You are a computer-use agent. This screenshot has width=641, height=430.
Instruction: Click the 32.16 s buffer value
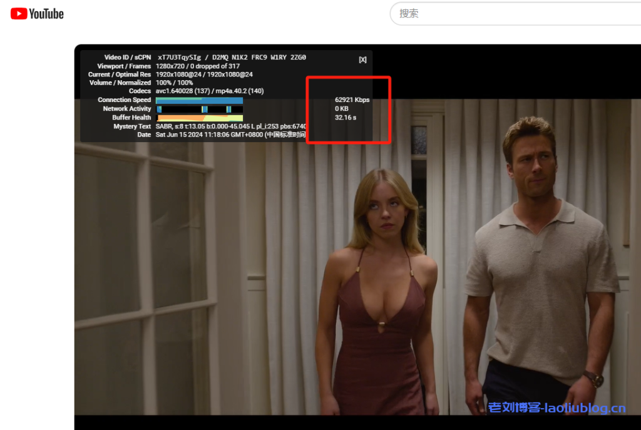pyautogui.click(x=345, y=118)
